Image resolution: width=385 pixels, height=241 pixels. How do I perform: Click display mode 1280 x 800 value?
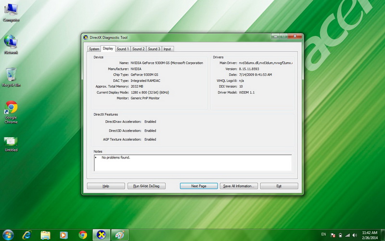point(150,93)
